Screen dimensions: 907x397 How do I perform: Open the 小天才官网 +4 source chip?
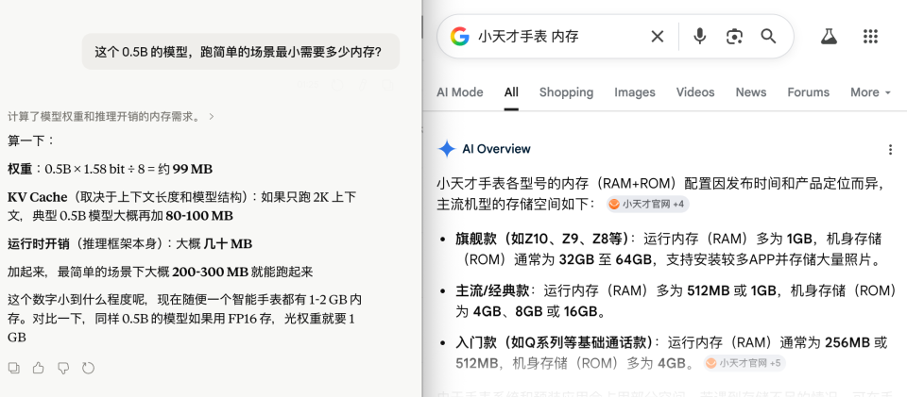coord(648,205)
